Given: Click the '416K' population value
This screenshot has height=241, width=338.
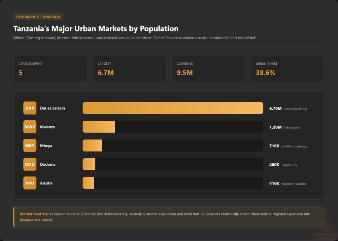Looking at the screenshot, I should [274, 183].
